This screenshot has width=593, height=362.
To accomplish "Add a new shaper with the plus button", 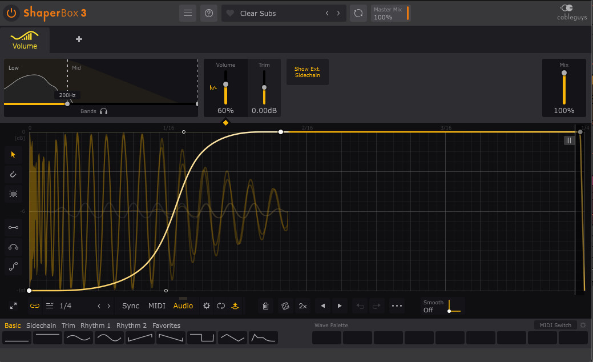I will [x=79, y=39].
